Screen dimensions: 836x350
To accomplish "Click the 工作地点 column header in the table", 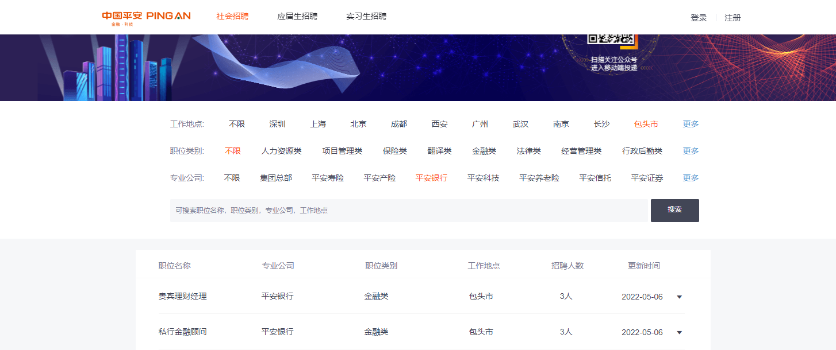I will click(484, 266).
